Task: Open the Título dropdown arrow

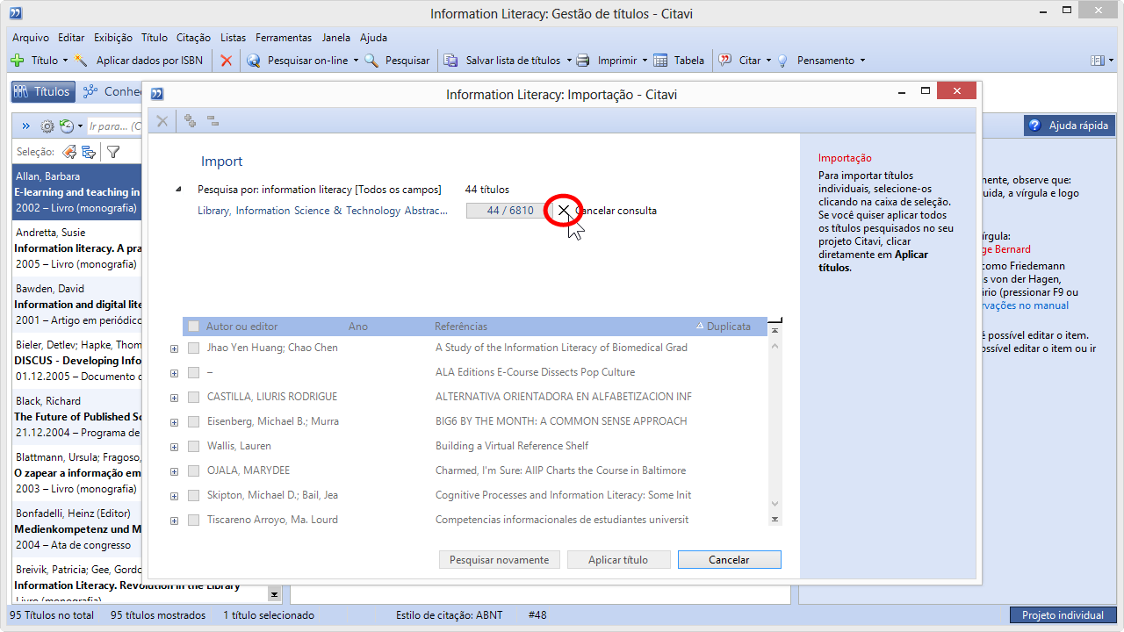Action: pyautogui.click(x=64, y=61)
